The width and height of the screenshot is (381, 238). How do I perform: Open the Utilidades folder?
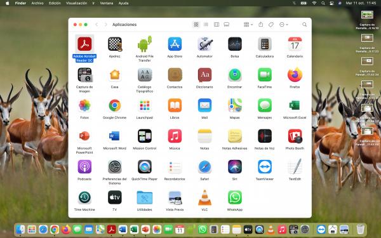145,197
